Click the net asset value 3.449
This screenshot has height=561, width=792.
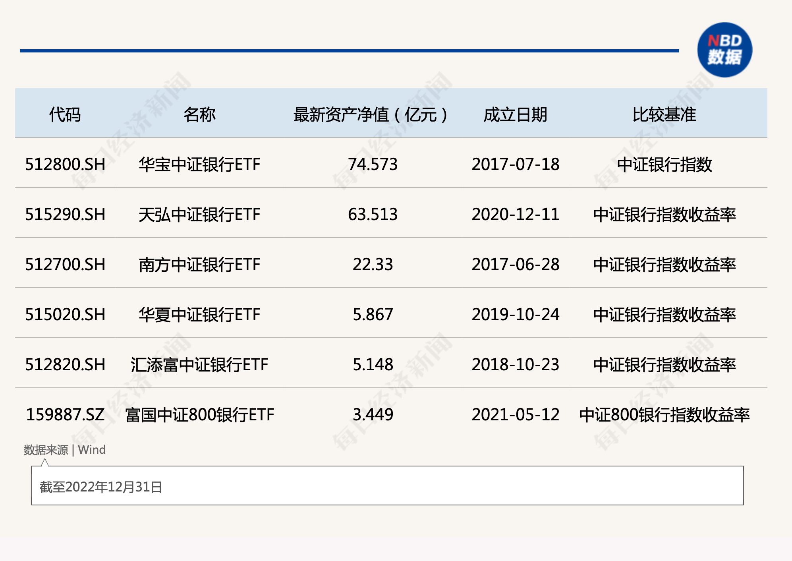click(x=373, y=414)
